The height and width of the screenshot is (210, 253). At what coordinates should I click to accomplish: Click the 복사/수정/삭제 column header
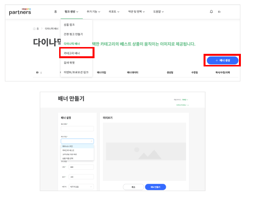pyautogui.click(x=222, y=72)
